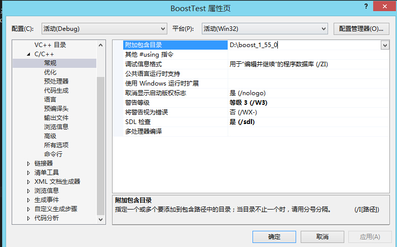Click the tree scrollbar thumb

[x=100, y=146]
